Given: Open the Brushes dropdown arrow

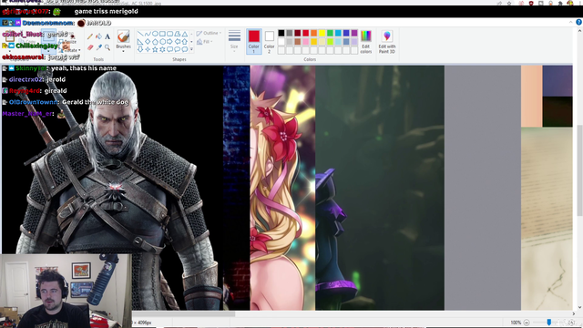Looking at the screenshot, I should pyautogui.click(x=123, y=51).
